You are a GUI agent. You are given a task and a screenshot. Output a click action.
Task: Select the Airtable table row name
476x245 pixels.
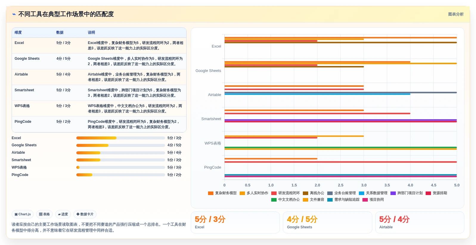pyautogui.click(x=21, y=74)
